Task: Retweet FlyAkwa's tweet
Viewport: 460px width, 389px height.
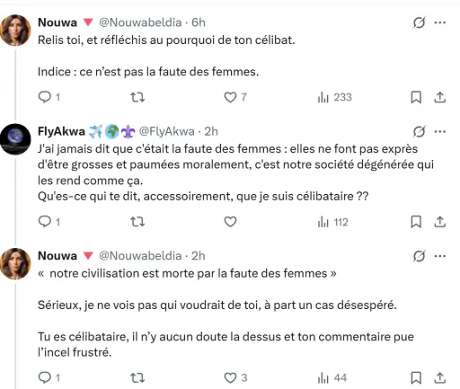Action: point(137,222)
